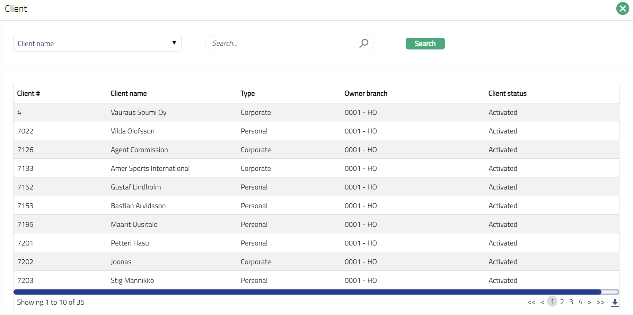Screen dimensions: 633x315
Task: Go to previous page arrow
Action: coord(542,302)
